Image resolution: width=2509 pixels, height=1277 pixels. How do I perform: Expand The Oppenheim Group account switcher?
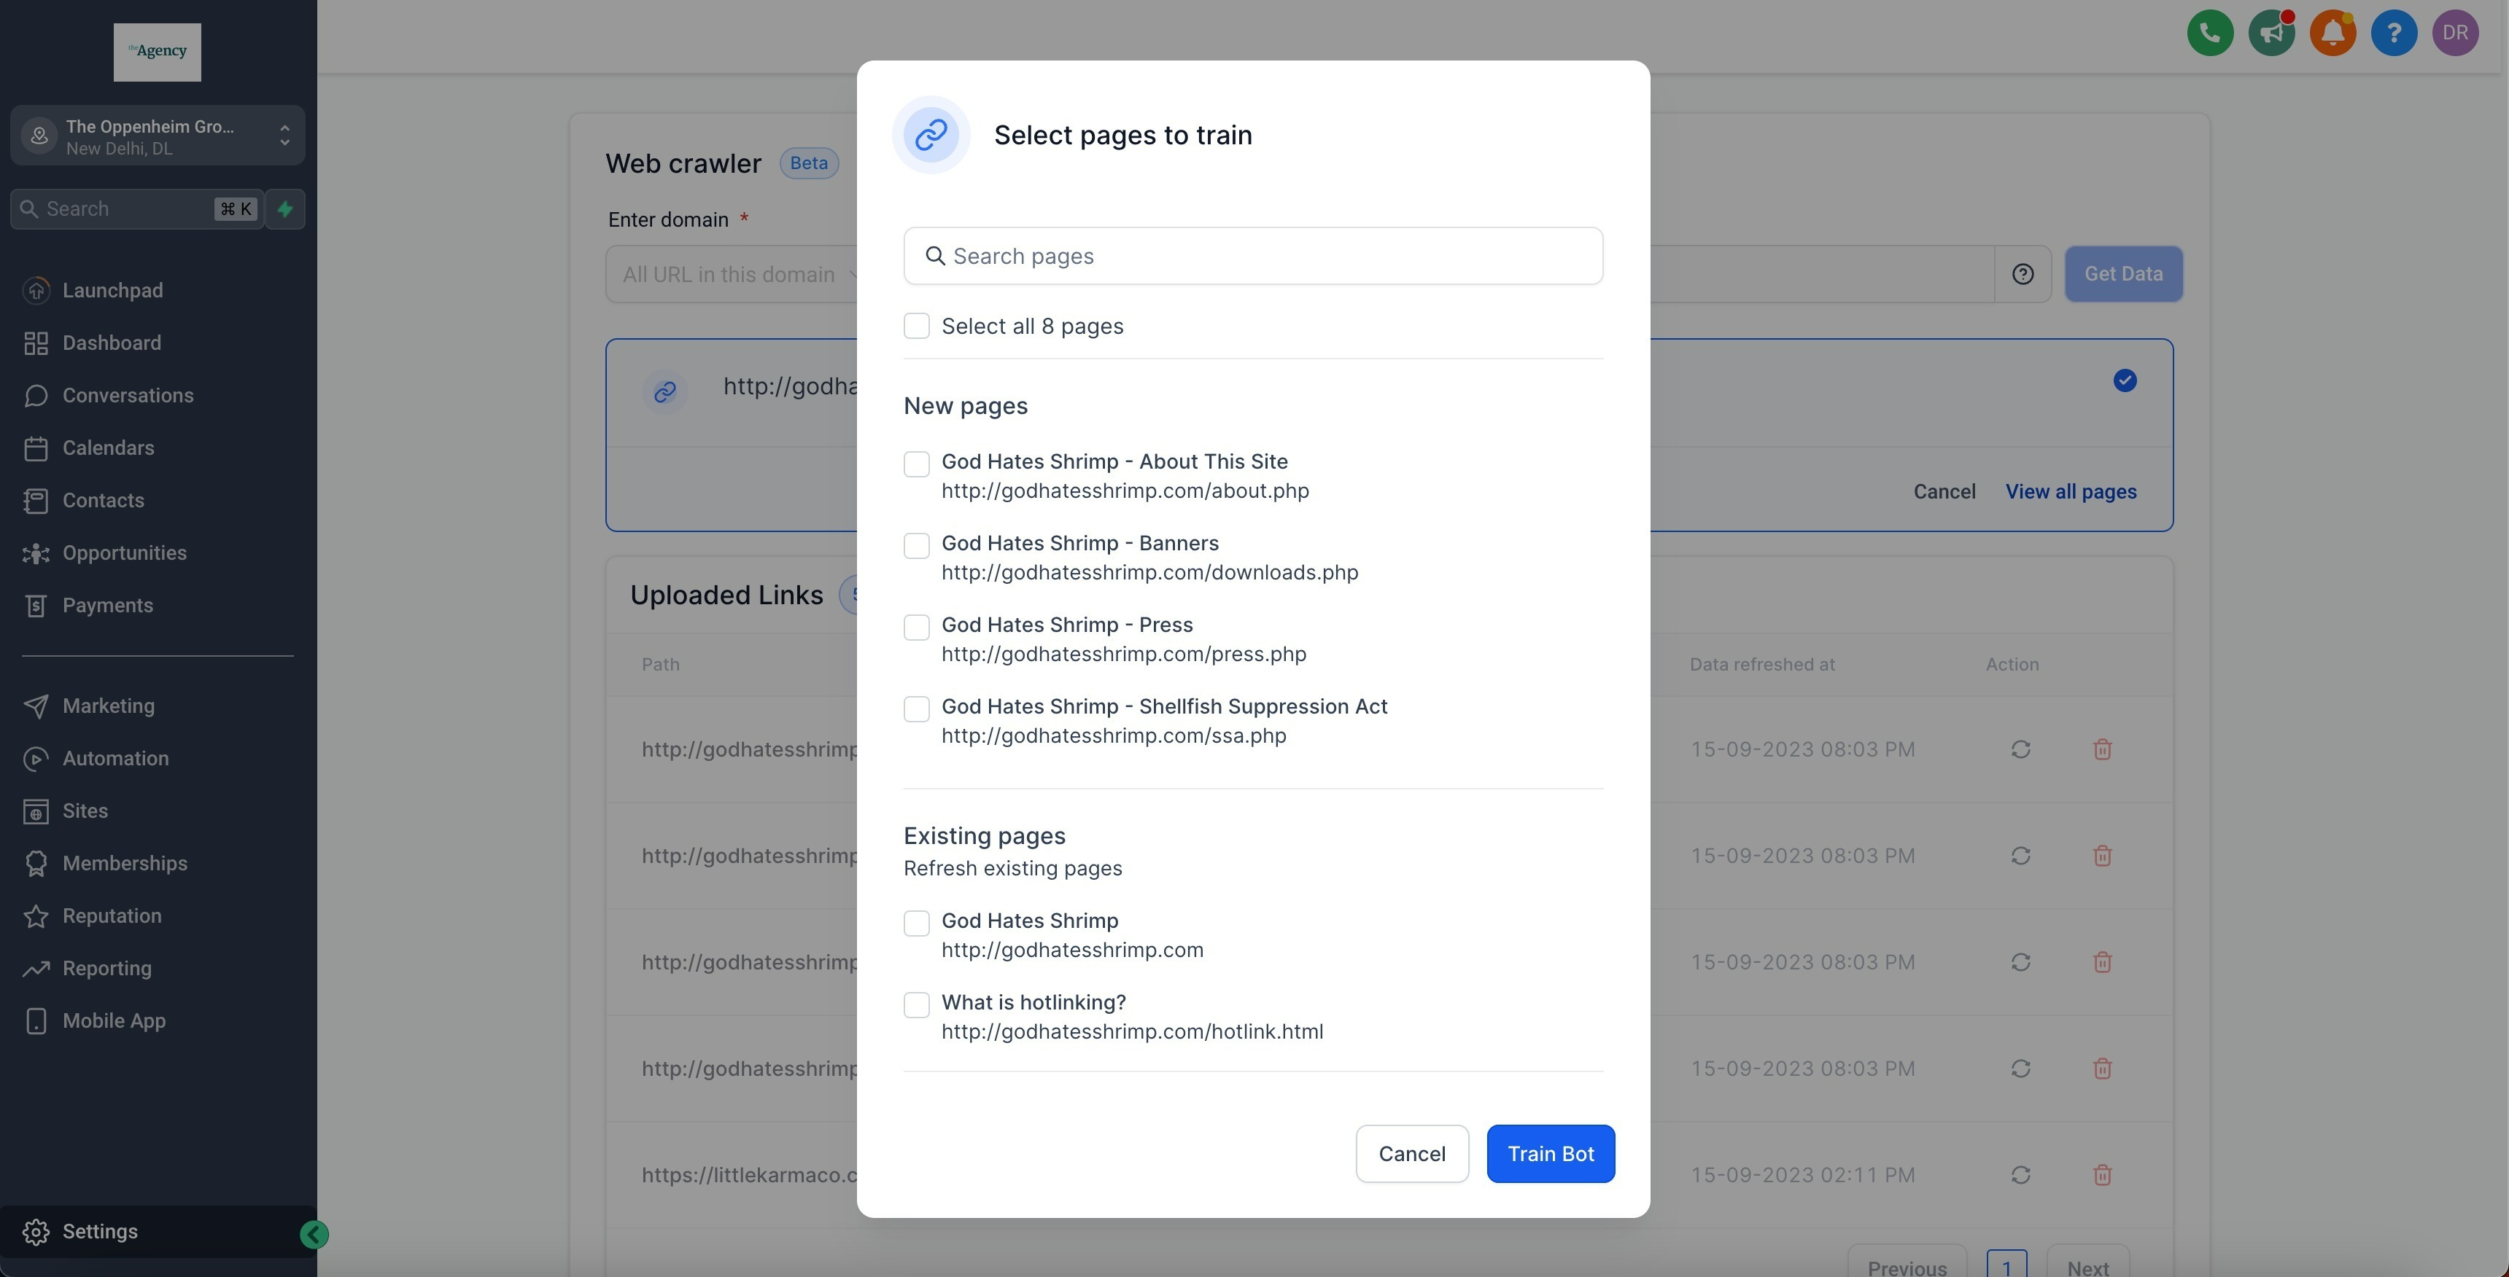(158, 136)
